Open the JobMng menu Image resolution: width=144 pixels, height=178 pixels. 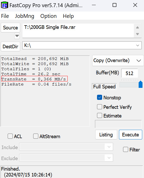coord(25,16)
